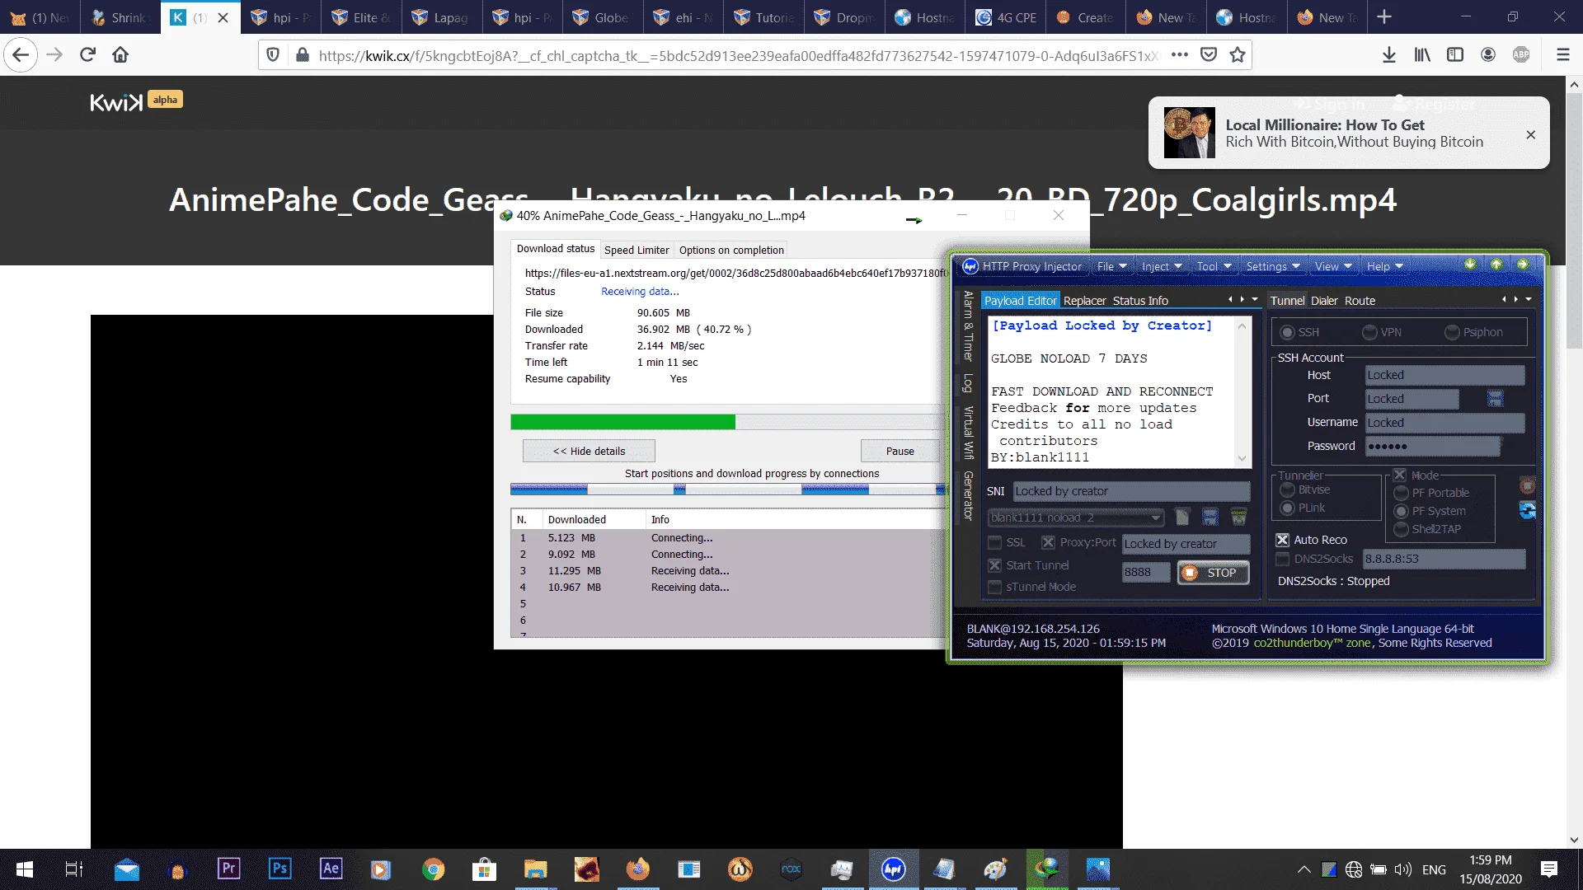
Task: Toggle the Auto Reco checkbox
Action: tap(1282, 540)
